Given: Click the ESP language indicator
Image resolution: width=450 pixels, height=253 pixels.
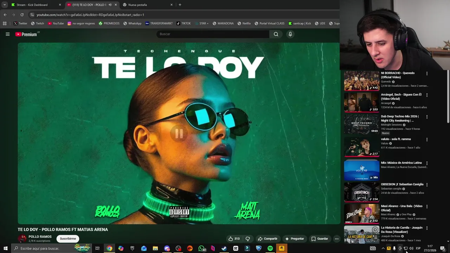Looking at the screenshot, I should pos(418,248).
